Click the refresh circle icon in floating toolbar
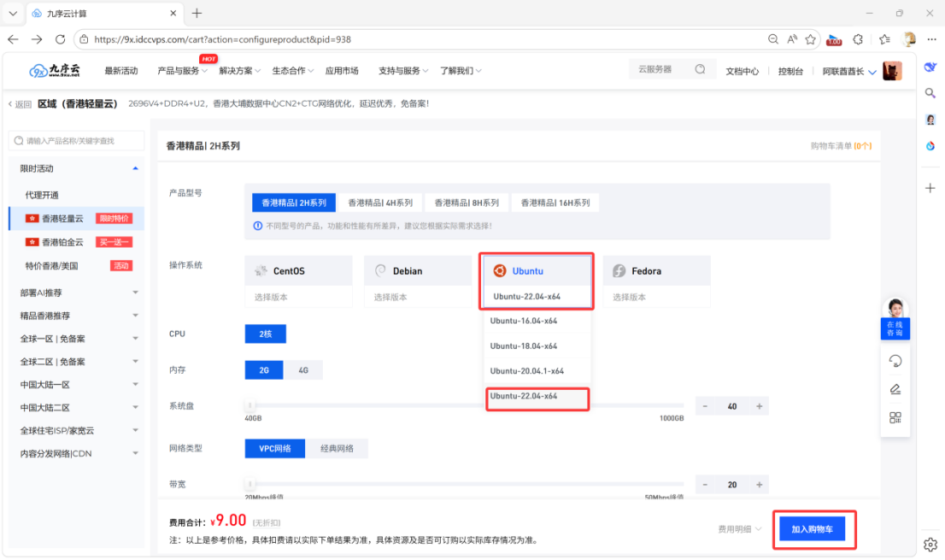Viewport: 945px width, 560px height. pyautogui.click(x=895, y=361)
